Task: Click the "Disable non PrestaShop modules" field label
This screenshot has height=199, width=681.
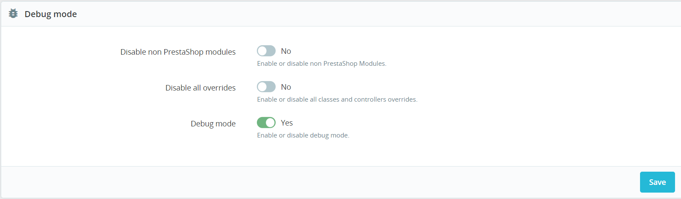Action: (x=178, y=52)
